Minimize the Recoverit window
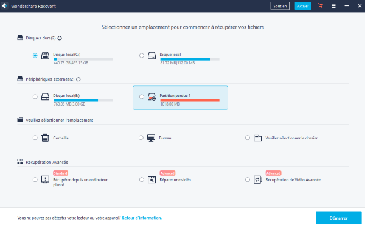Screen dimensions: 365x228 coord(346,6)
